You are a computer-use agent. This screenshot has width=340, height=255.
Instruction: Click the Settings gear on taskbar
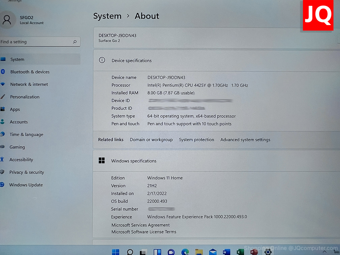tap(268, 252)
